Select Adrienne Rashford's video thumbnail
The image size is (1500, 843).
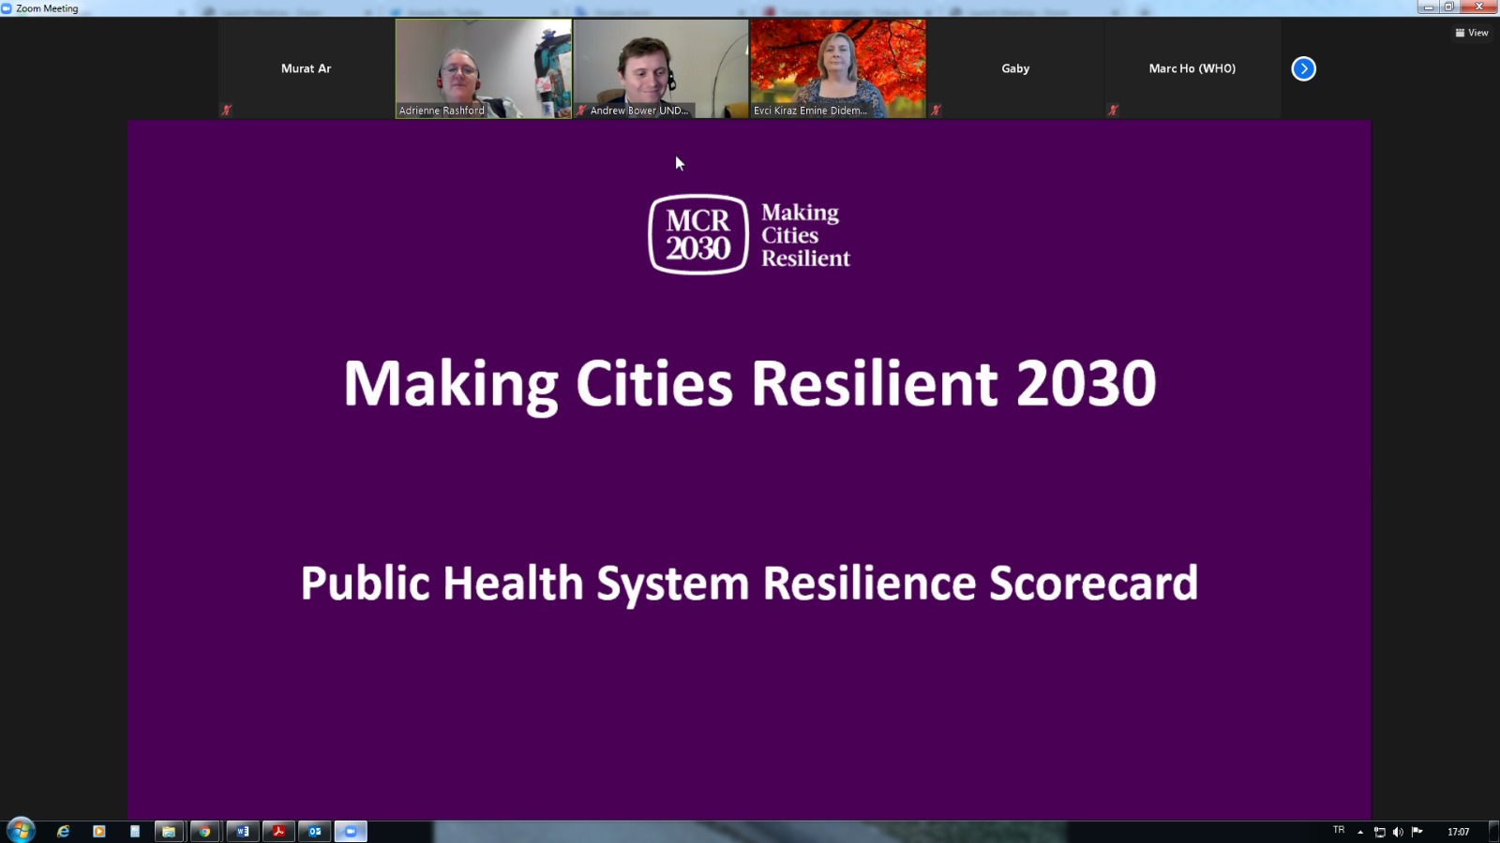(483, 68)
